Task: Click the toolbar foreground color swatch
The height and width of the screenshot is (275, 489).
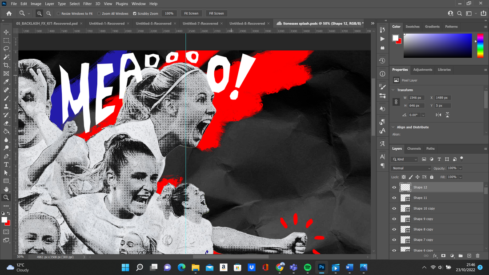Action: point(4,220)
